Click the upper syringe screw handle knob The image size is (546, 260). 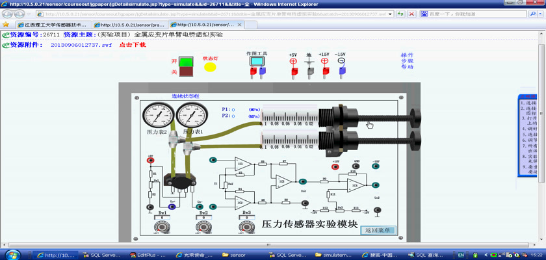415,118
